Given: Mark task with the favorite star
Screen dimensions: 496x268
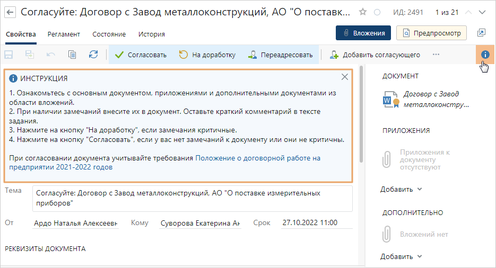Looking at the screenshot, I should [363, 12].
